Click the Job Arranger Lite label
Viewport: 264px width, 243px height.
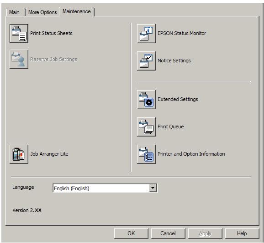coord(49,154)
